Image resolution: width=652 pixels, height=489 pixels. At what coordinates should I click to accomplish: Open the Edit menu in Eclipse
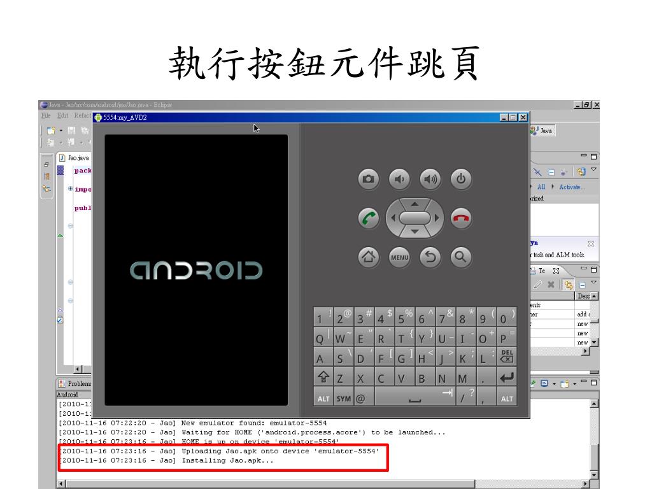point(63,115)
